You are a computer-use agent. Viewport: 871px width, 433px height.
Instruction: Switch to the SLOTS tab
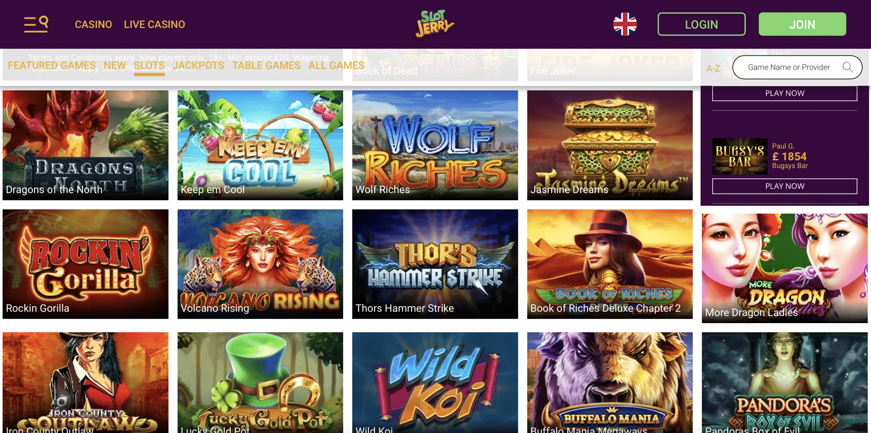pyautogui.click(x=149, y=65)
